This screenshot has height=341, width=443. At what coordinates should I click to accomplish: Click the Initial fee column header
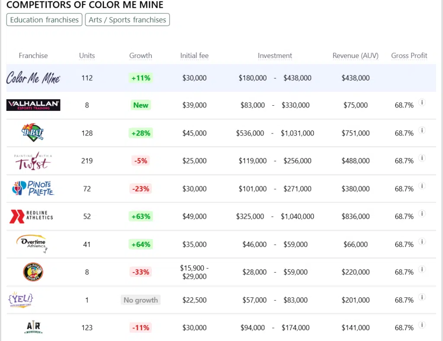[x=194, y=55]
